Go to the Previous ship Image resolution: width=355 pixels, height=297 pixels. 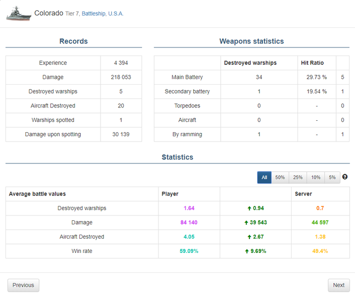23,285
